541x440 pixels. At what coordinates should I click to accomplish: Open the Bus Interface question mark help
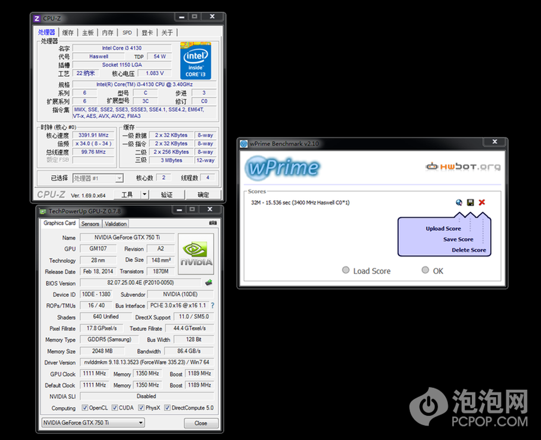coord(213,305)
